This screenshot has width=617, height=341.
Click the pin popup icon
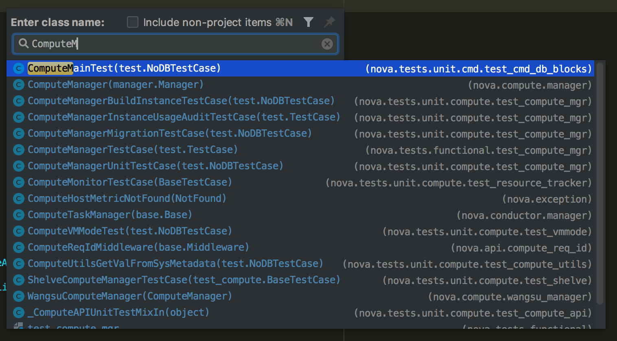[329, 22]
